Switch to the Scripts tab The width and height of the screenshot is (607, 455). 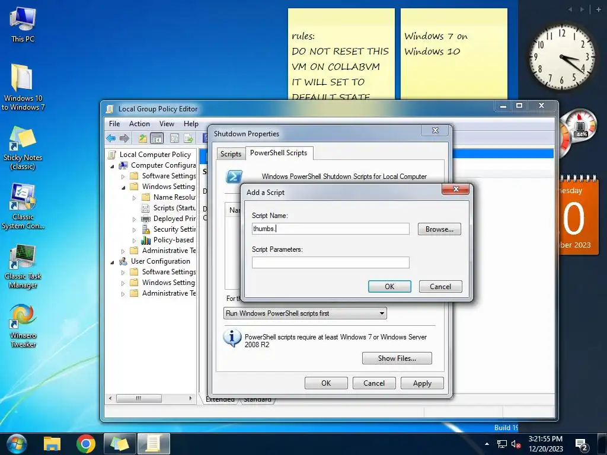(231, 154)
